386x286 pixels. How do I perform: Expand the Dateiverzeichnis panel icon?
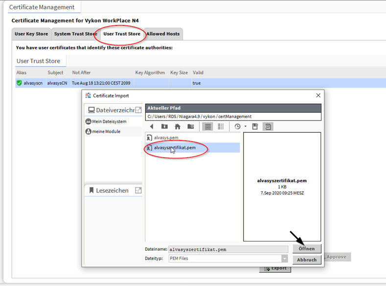[x=138, y=110]
